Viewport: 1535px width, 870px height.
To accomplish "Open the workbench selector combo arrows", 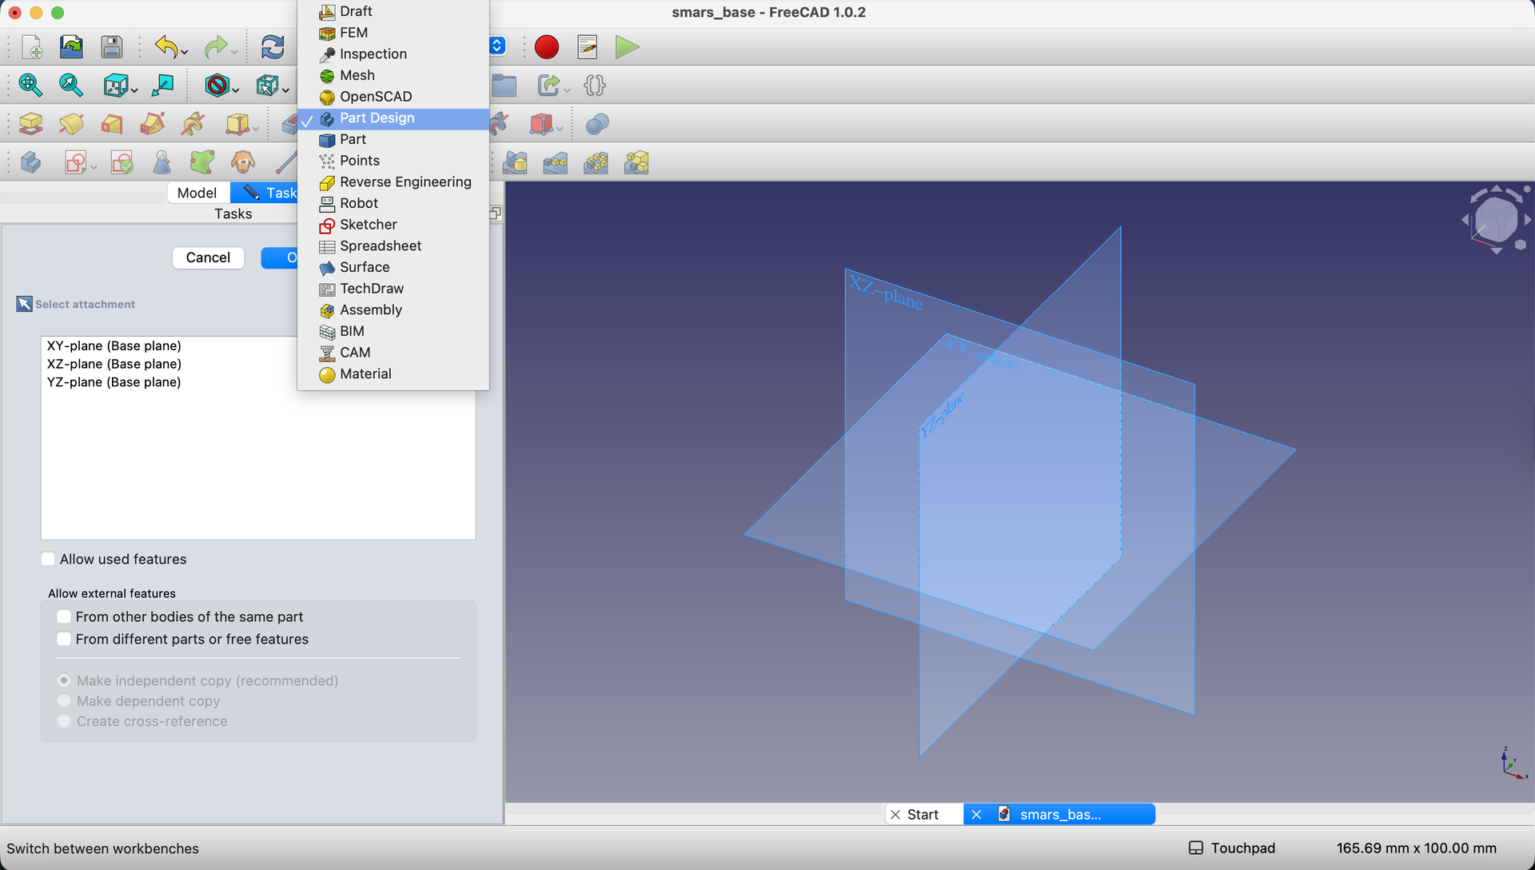I will (x=497, y=46).
